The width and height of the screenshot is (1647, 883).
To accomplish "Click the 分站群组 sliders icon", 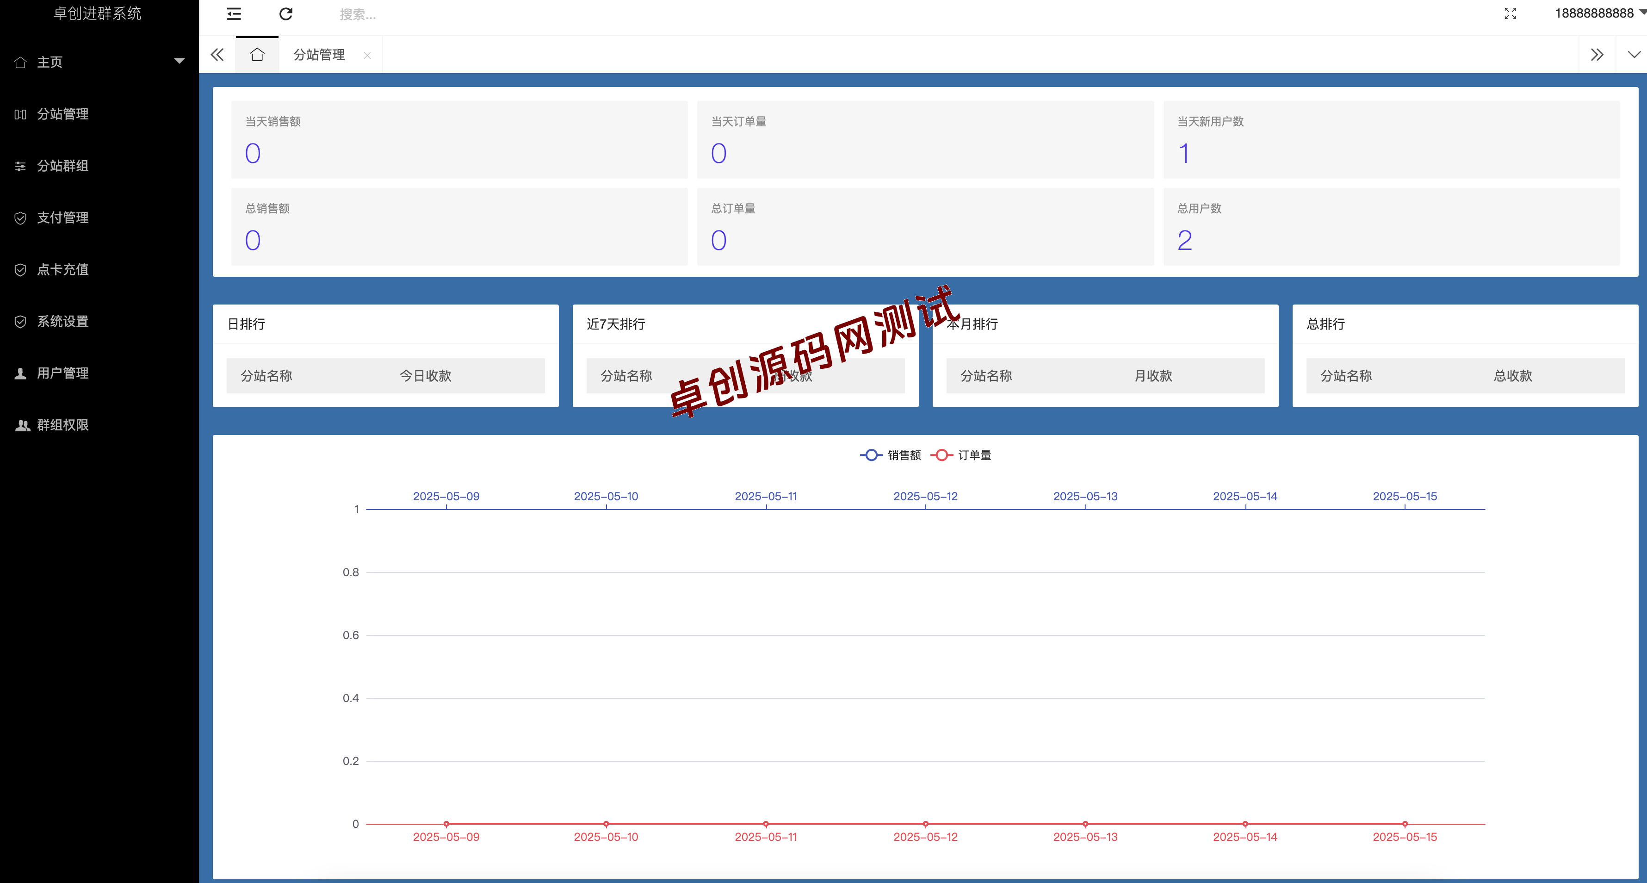I will [20, 166].
